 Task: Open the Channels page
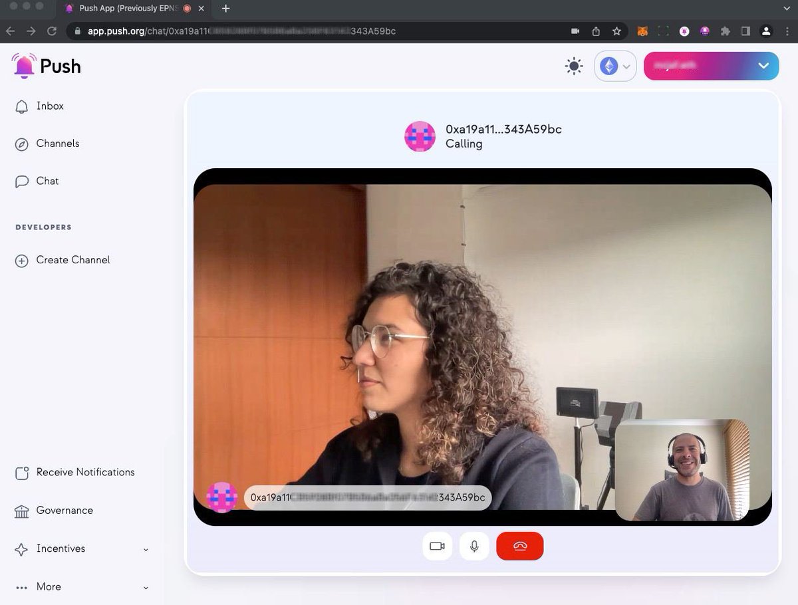pos(48,144)
